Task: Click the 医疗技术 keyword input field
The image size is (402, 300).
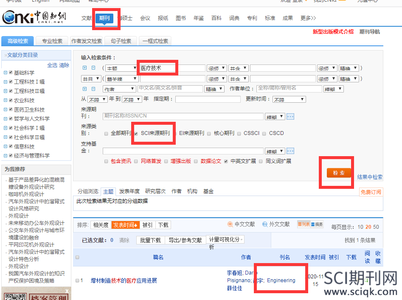Action: (x=173, y=68)
